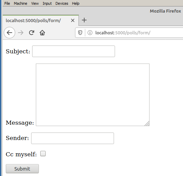Reload the current page
The image size is (183, 176).
[x=31, y=33]
